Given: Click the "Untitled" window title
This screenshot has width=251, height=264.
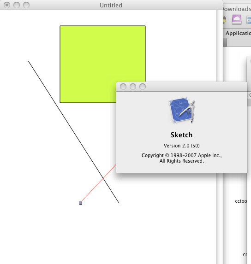Looking at the screenshot, I should pyautogui.click(x=111, y=5).
